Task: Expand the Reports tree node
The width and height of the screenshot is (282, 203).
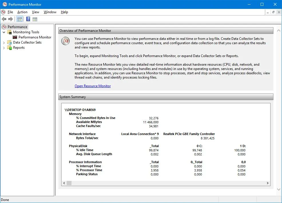Action: point(4,48)
